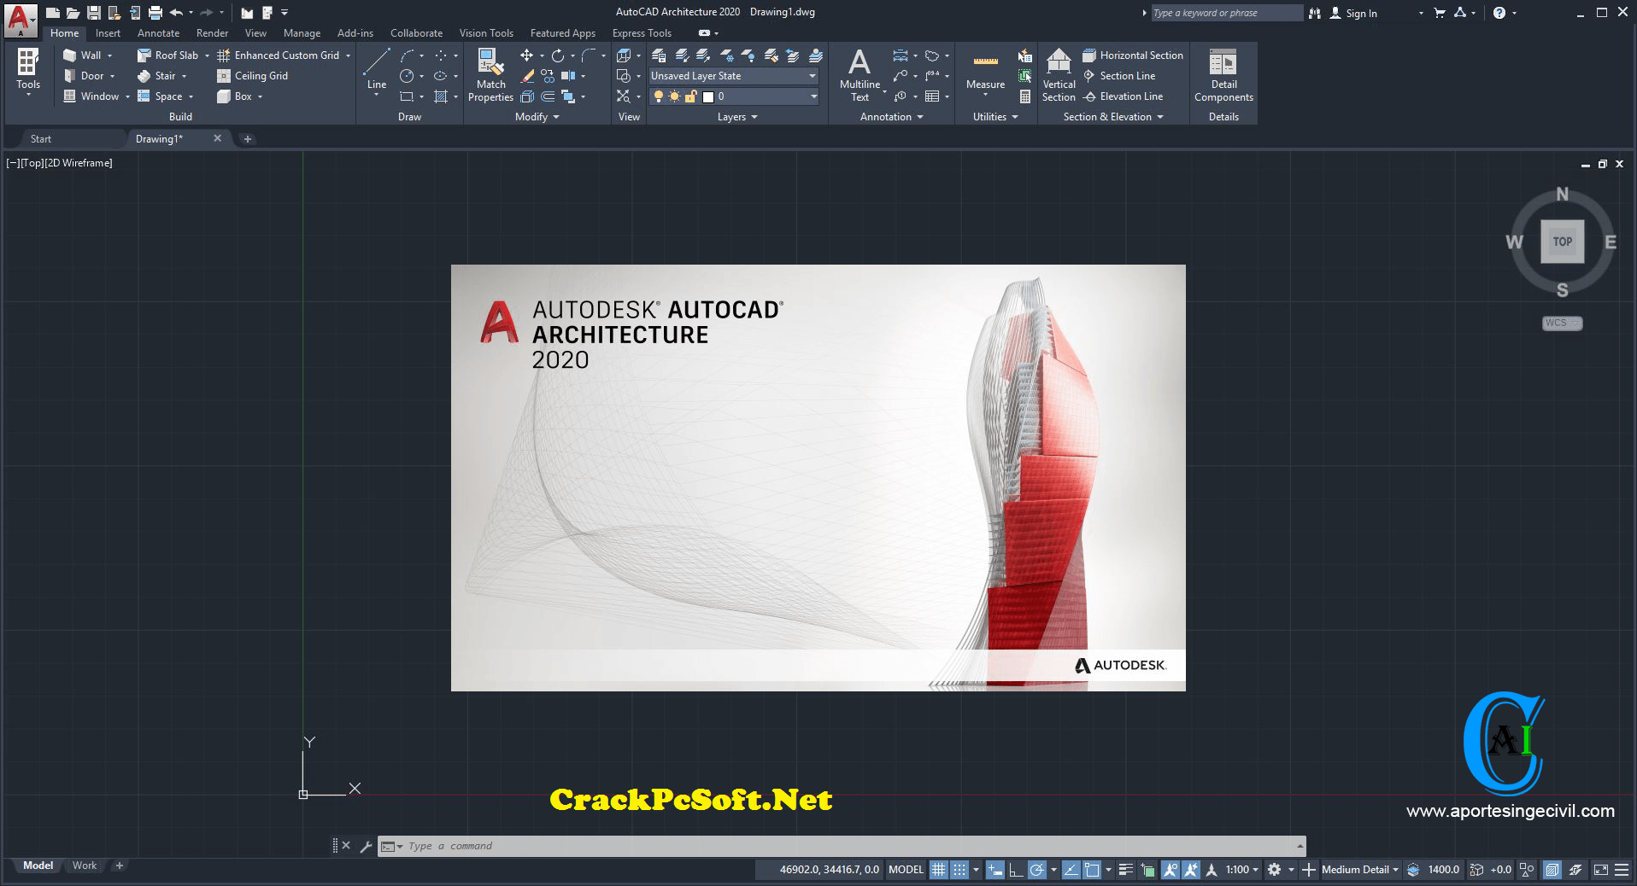Select the Rotate tool in Modify panel
This screenshot has width=1637, height=886.
557,55
